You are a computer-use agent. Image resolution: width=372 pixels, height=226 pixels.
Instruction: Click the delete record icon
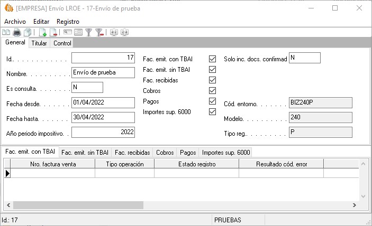53,32
